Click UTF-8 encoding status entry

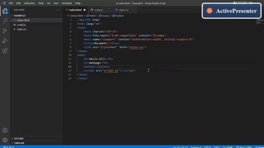[x=207, y=147]
